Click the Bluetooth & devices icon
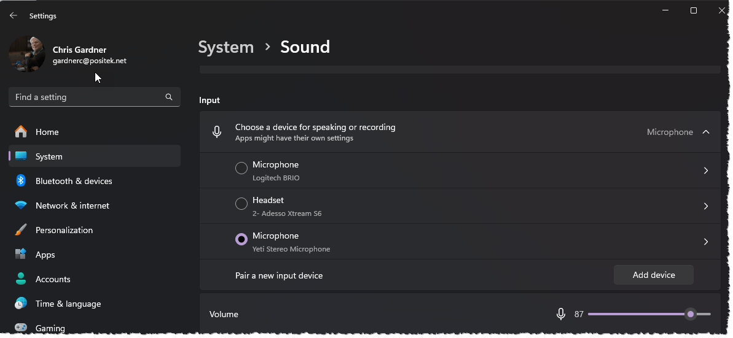 tap(21, 181)
